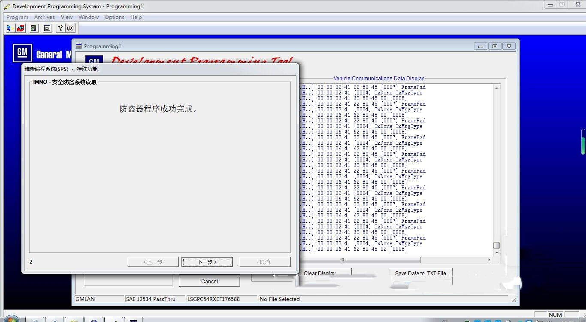This screenshot has width=586, height=322.
Task: Click the red vehicle toolbar icon
Action: click(21, 28)
